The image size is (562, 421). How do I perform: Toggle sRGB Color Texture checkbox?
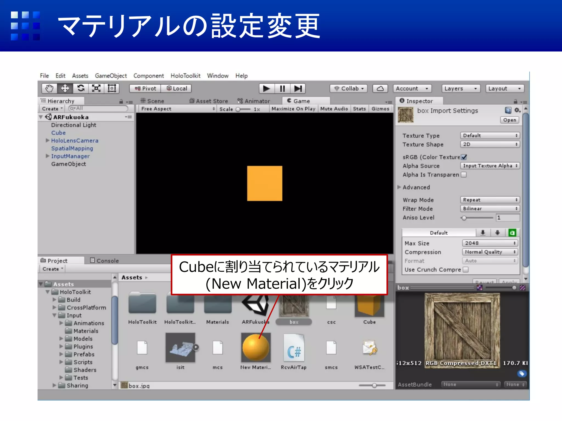[464, 157]
